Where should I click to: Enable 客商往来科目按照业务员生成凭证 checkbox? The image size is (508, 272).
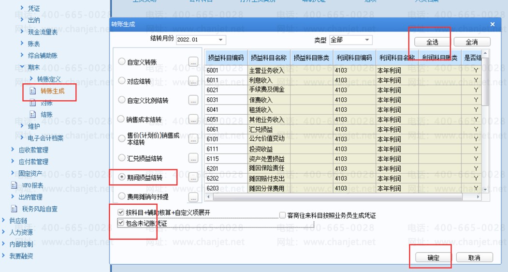tap(282, 215)
